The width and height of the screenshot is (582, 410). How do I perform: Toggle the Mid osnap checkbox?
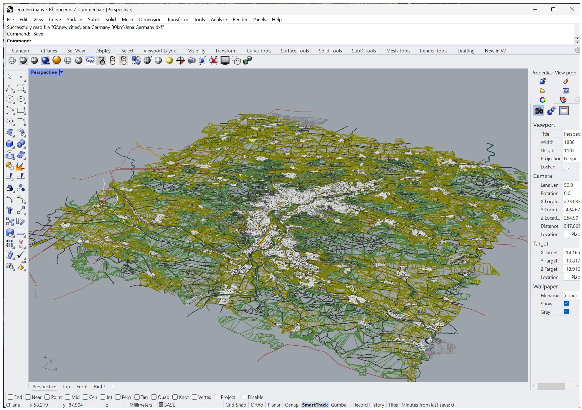(68, 397)
